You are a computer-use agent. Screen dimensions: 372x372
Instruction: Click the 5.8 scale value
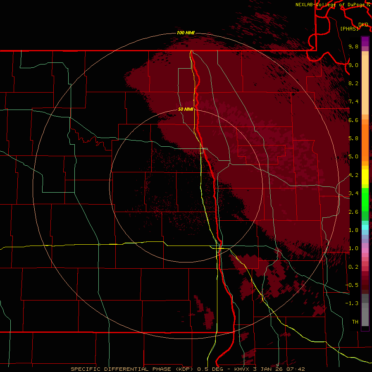tap(353, 138)
